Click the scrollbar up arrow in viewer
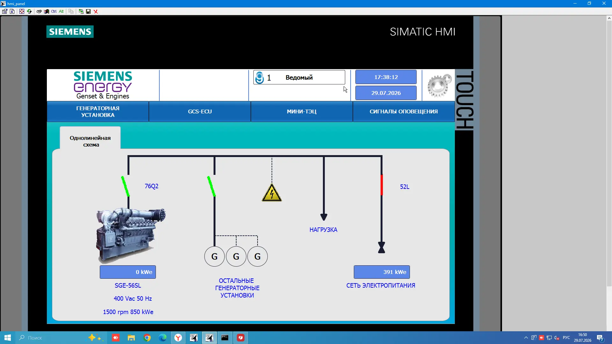Screen dimensions: 612x344 point(609,18)
